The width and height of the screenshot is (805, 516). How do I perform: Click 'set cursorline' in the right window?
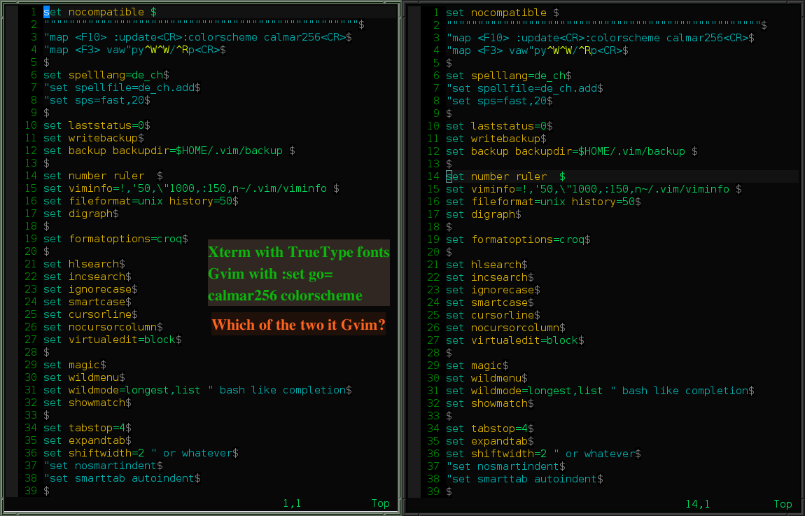point(490,315)
